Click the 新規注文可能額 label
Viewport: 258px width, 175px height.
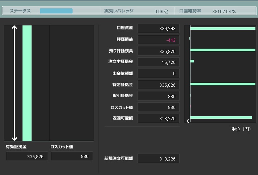click(119, 158)
